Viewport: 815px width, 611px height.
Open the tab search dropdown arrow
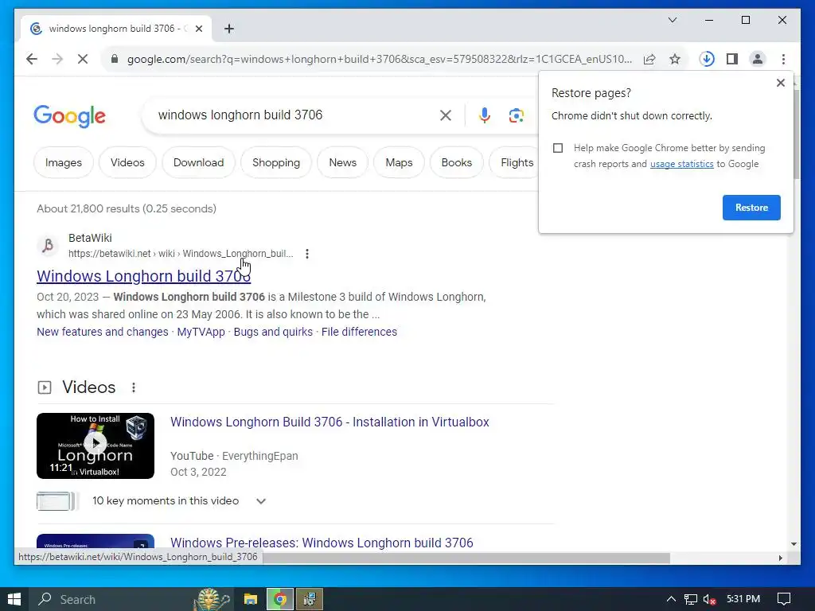pos(672,20)
